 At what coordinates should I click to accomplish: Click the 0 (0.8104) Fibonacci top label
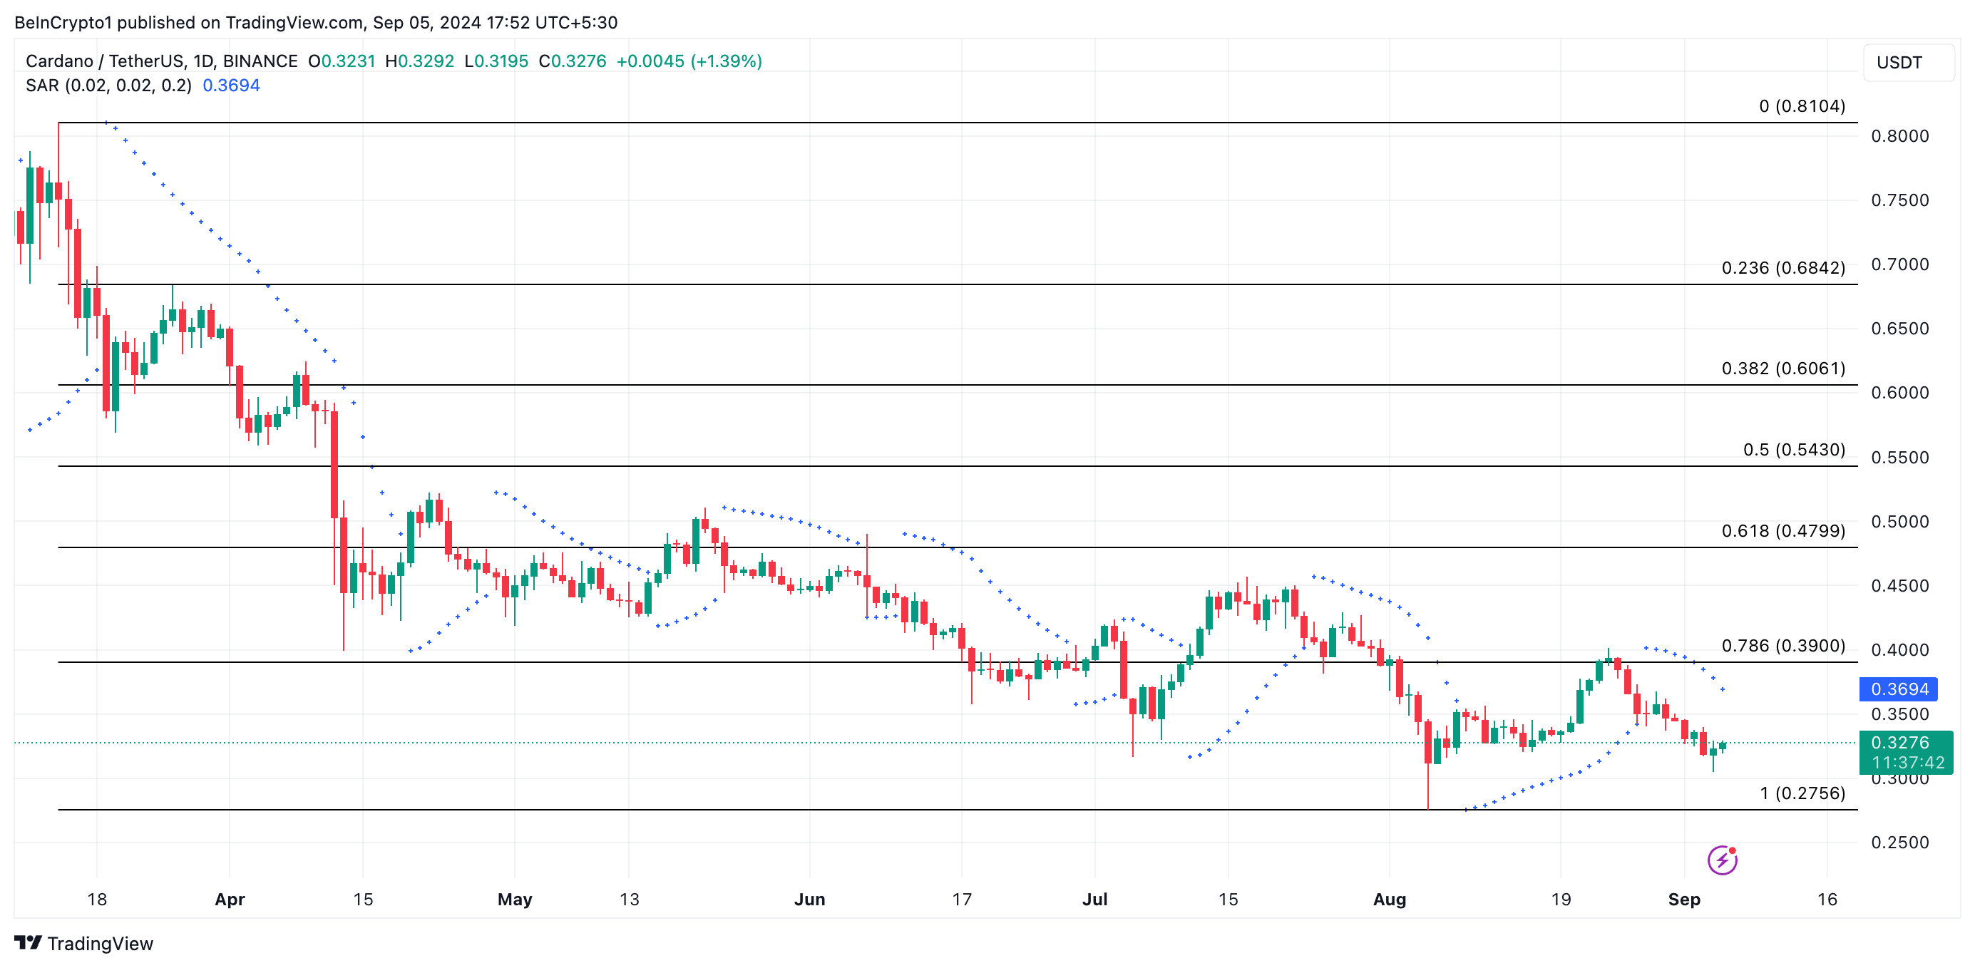click(1801, 105)
